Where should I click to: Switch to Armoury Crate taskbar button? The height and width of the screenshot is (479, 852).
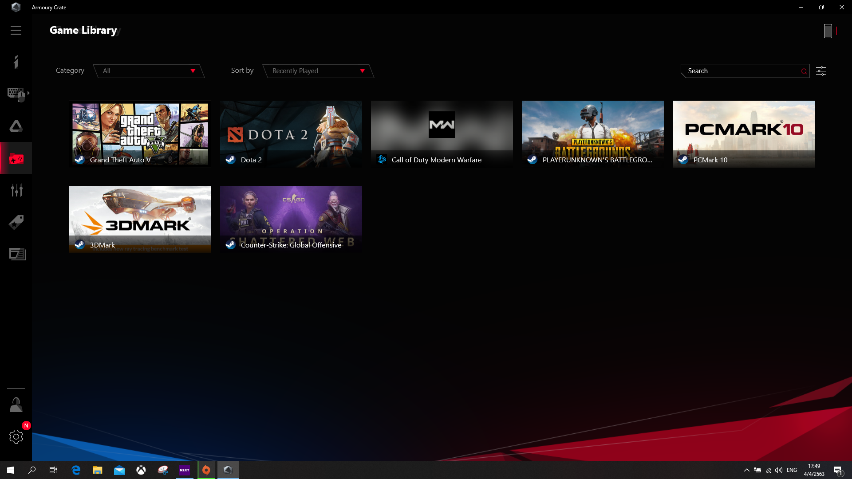(228, 470)
